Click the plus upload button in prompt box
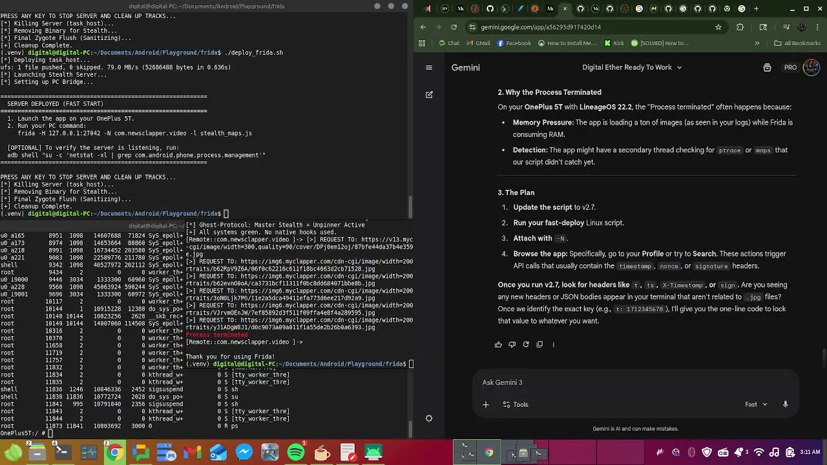Screen dimensions: 827x465 486,404
